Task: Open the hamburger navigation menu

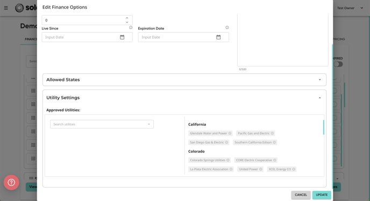Action: click(6, 8)
